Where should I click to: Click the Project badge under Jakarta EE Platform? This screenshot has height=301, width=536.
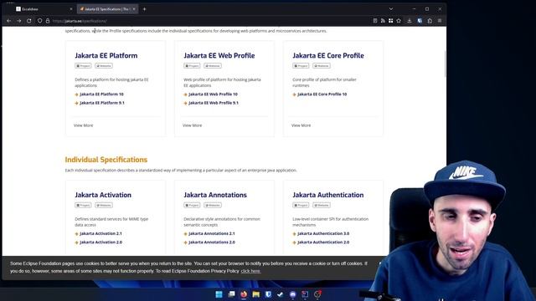tap(83, 66)
